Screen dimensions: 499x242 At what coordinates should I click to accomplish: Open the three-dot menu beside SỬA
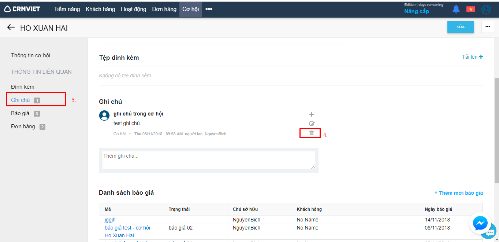click(487, 27)
